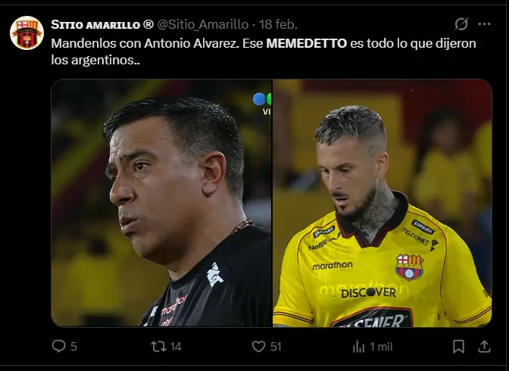Toggle the bookmark icon
The width and height of the screenshot is (509, 371).
458,346
